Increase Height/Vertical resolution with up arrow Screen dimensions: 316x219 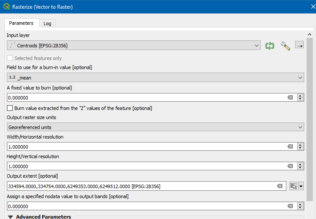(300, 164)
